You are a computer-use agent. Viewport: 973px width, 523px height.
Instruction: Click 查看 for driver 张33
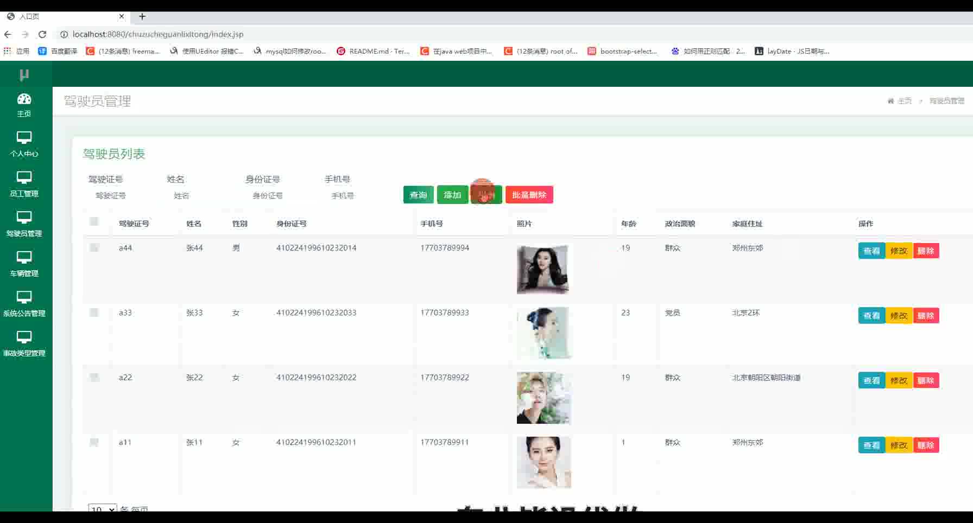click(871, 316)
